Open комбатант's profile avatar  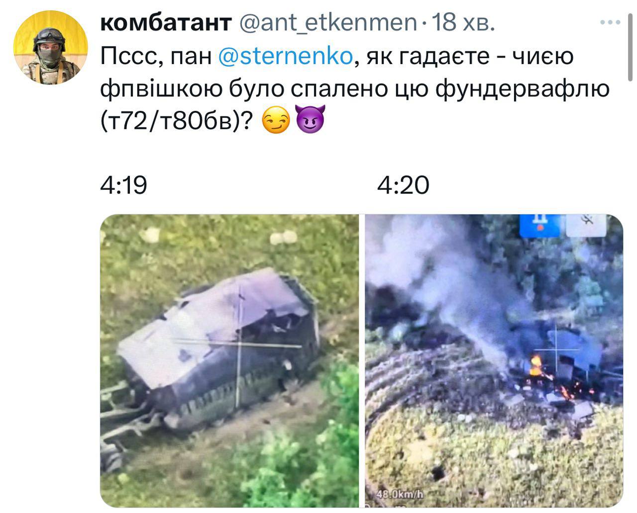(50, 47)
